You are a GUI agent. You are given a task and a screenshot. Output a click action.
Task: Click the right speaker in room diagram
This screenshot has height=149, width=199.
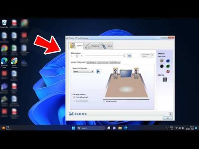(x=136, y=73)
